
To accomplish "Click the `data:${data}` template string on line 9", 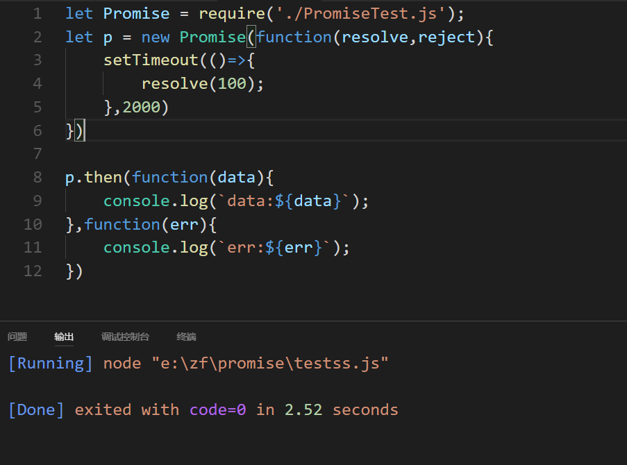I will 284,201.
